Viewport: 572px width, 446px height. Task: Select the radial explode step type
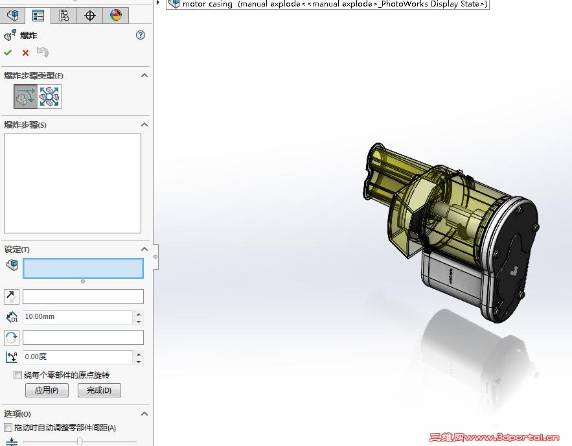coord(49,97)
